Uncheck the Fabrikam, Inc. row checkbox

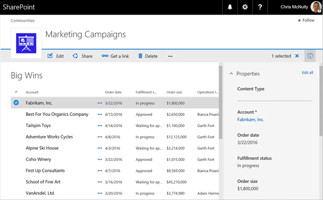click(16, 103)
